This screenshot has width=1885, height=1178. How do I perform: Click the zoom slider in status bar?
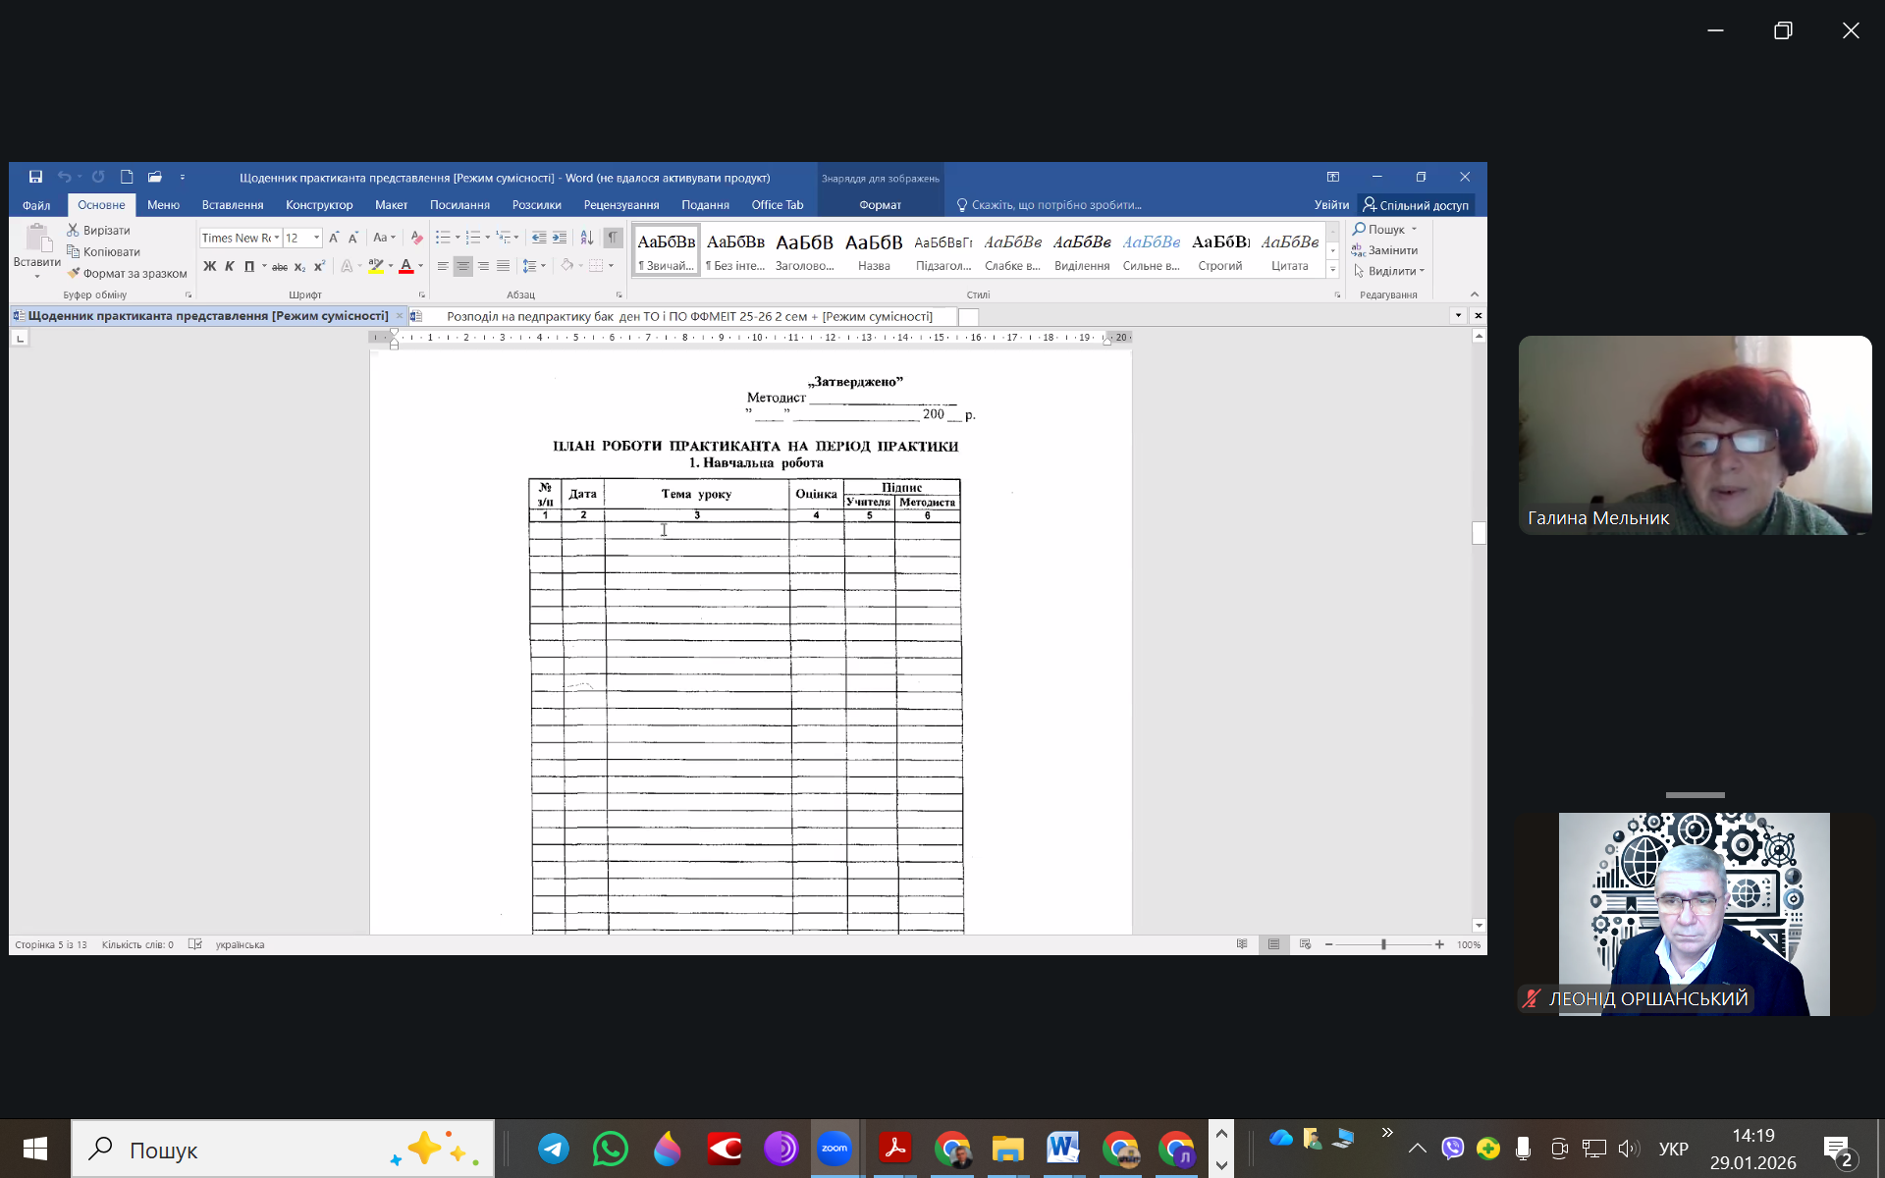(1383, 944)
